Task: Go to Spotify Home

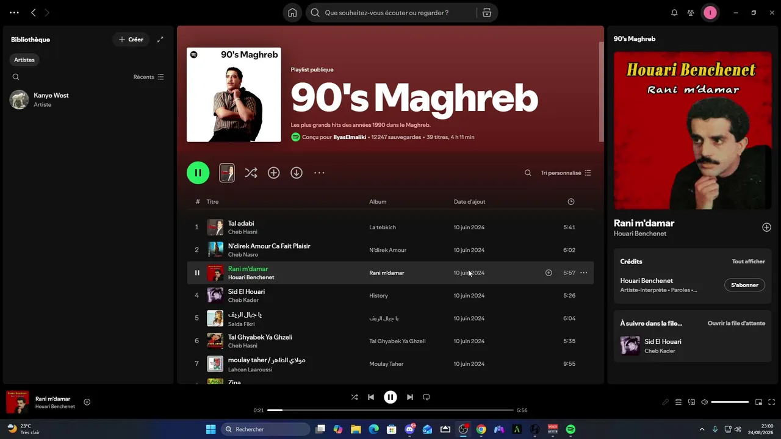Action: pos(292,13)
